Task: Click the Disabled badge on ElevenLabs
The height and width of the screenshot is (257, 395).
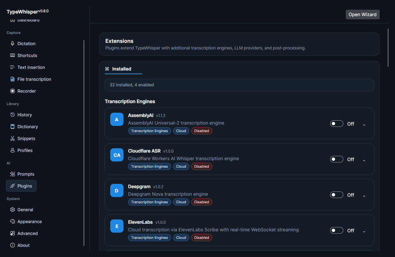Action: tap(201, 238)
